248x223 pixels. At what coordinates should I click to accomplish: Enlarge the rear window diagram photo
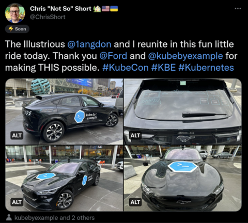183,111
